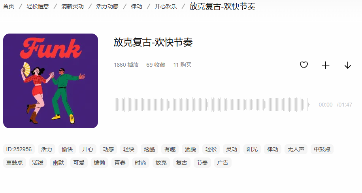Click the breadcrumb title 放克复古-欢快节奏

(222, 6)
